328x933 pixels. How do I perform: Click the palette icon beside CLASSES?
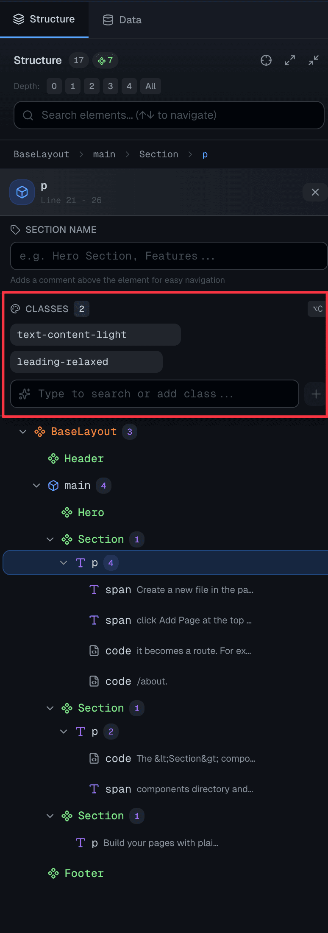15,309
